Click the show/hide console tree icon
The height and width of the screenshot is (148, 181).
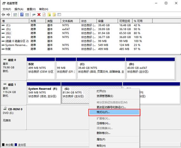[15, 15]
